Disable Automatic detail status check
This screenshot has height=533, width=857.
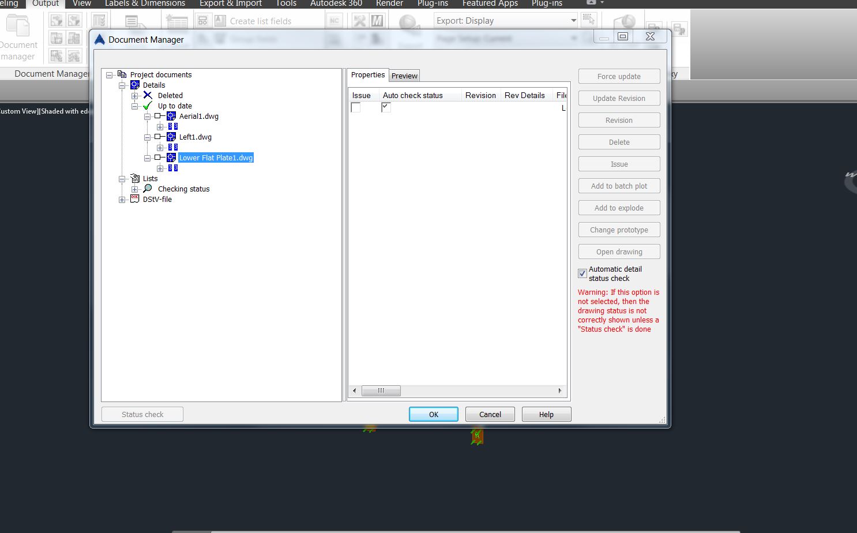point(582,273)
